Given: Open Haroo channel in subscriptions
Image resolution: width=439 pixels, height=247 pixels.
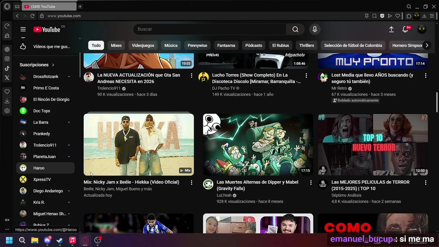Looking at the screenshot, I should pyautogui.click(x=45, y=168).
